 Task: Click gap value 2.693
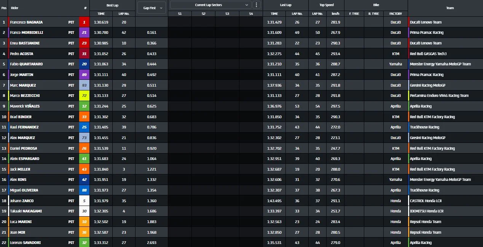(x=151, y=243)
